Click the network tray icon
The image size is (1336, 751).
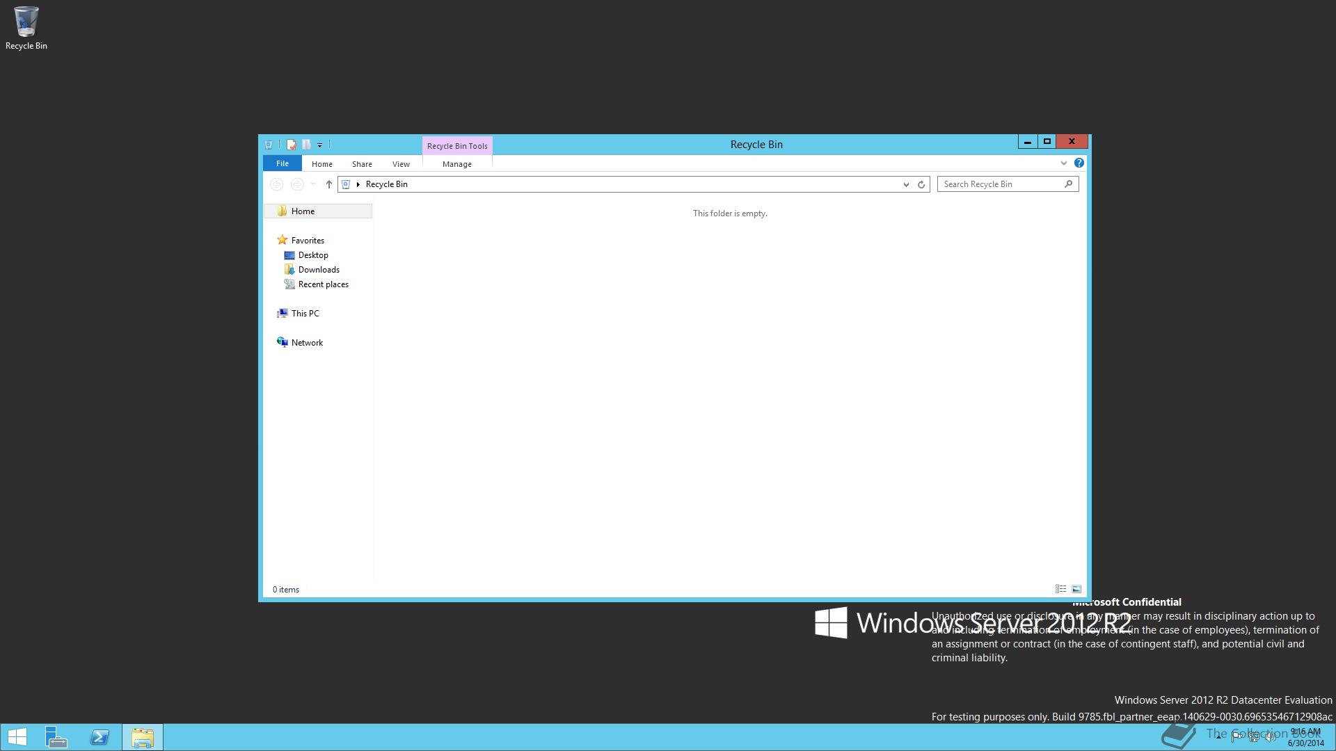pos(1253,737)
